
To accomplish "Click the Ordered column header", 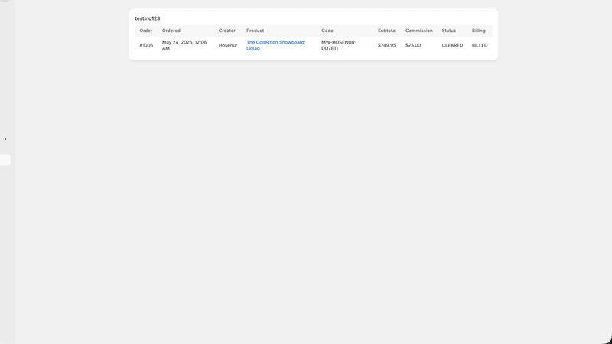I will 171,31.
